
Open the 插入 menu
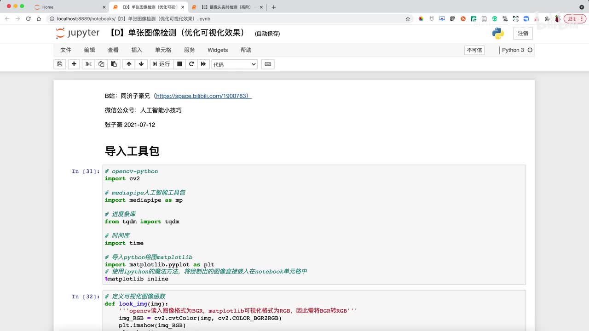pyautogui.click(x=137, y=50)
